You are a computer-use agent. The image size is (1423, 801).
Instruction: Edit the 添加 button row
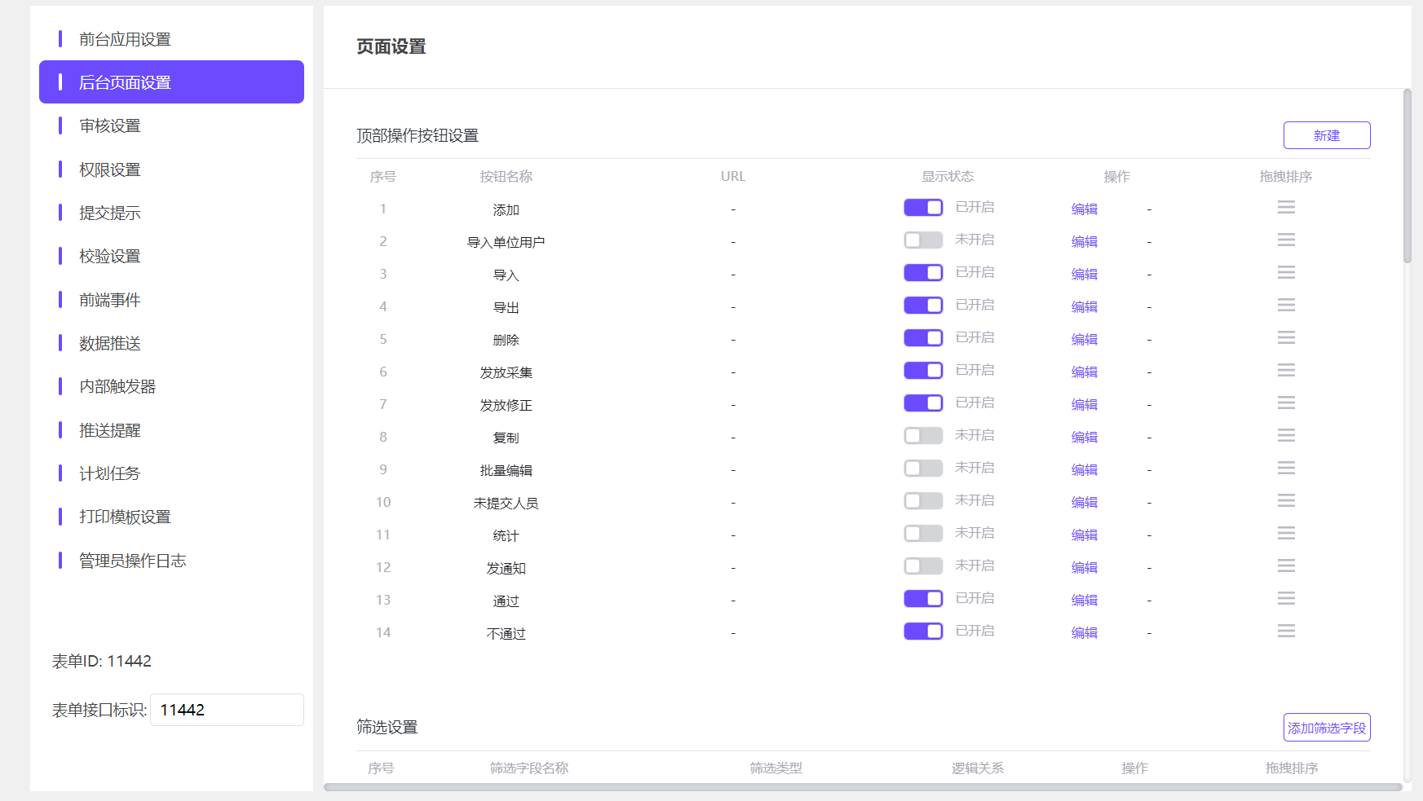[1084, 209]
